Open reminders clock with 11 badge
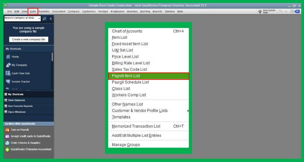The image size is (304, 162). point(295,12)
